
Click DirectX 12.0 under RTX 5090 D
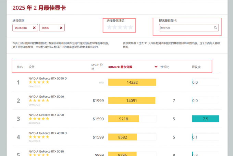(x=34, y=86)
